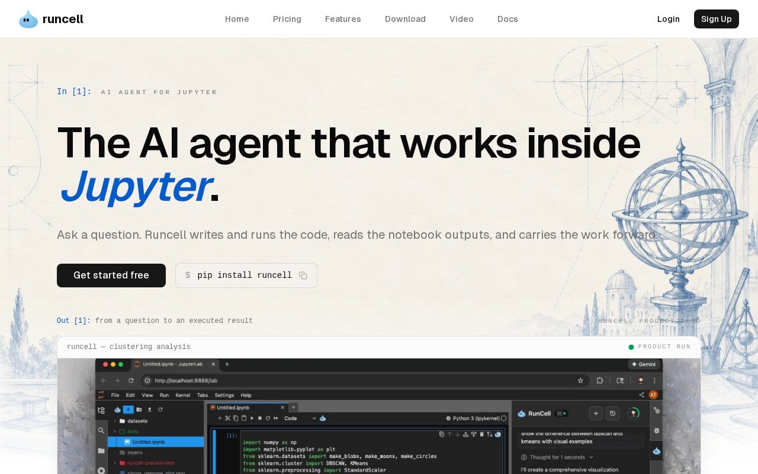
Task: Open the Docs nav item
Action: (x=508, y=19)
